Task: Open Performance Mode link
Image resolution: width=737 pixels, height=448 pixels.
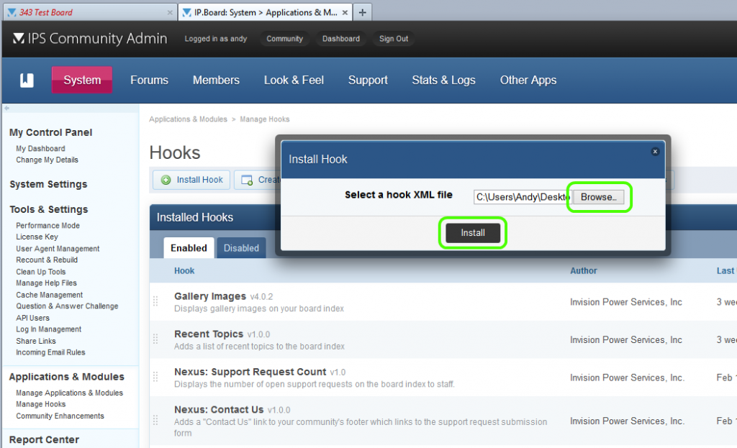Action: point(48,225)
